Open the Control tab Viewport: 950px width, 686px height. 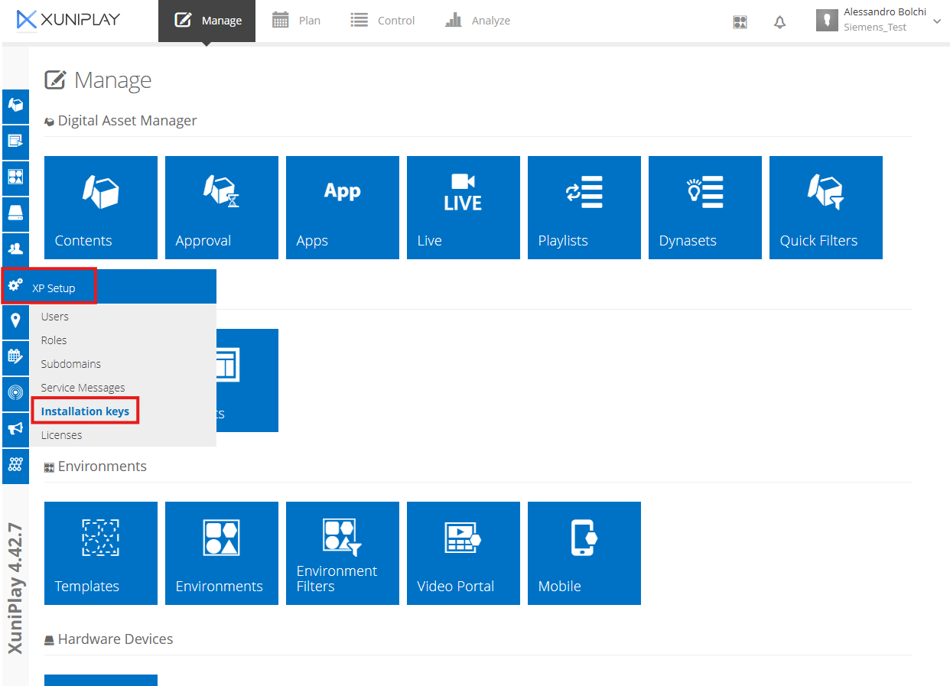point(383,21)
